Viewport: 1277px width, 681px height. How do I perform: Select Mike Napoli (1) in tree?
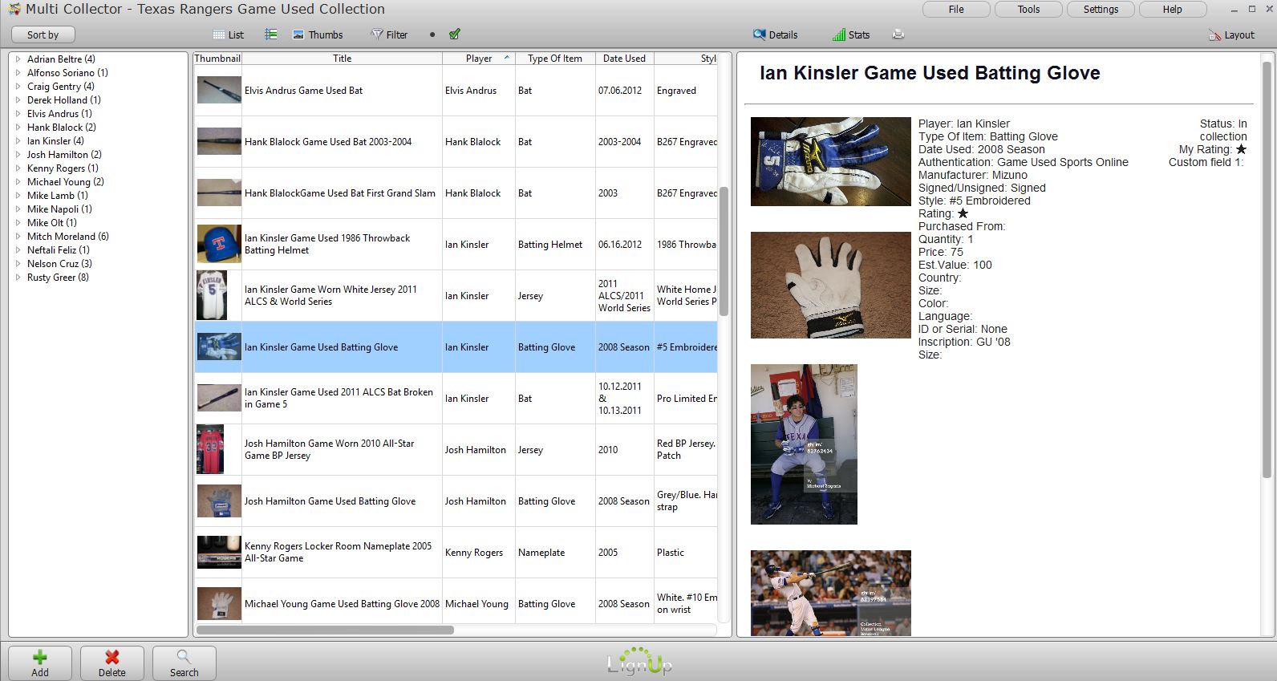(59, 209)
